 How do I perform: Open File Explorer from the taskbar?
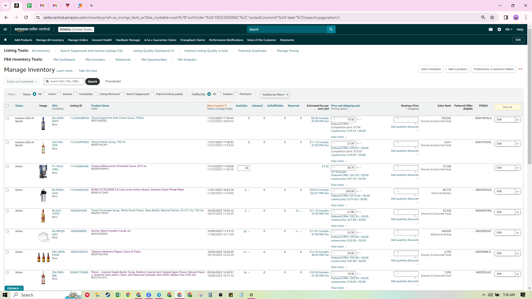click(x=97, y=295)
